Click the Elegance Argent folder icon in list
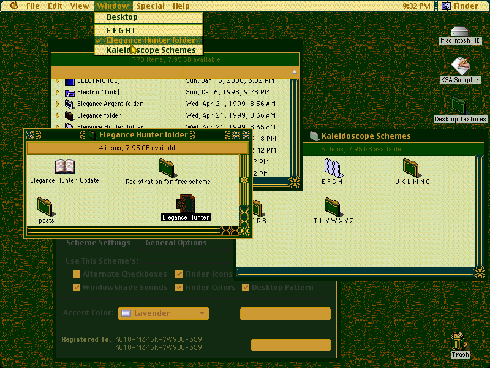490x368 pixels. coord(70,104)
